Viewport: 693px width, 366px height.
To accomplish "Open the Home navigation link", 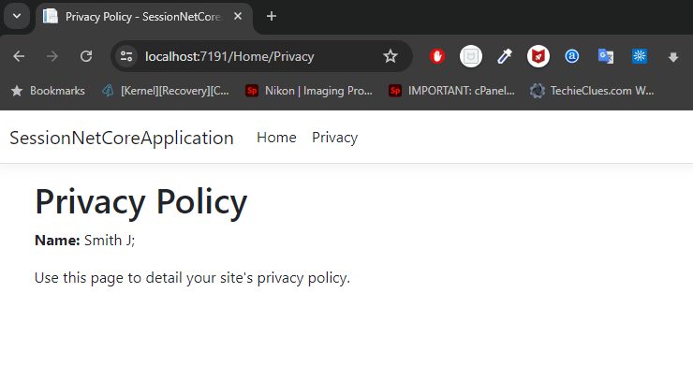I will 276,138.
